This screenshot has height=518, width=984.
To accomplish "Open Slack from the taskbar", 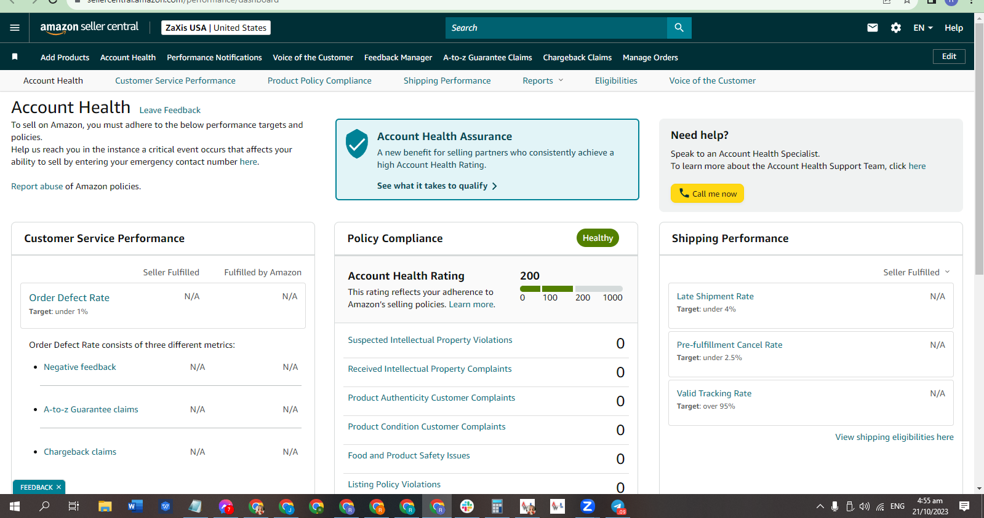I will click(467, 506).
